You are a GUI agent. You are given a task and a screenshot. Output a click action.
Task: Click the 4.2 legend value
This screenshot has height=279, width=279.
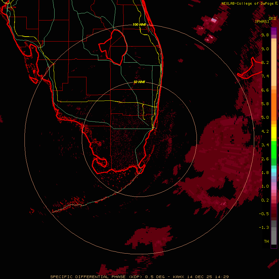265,131
